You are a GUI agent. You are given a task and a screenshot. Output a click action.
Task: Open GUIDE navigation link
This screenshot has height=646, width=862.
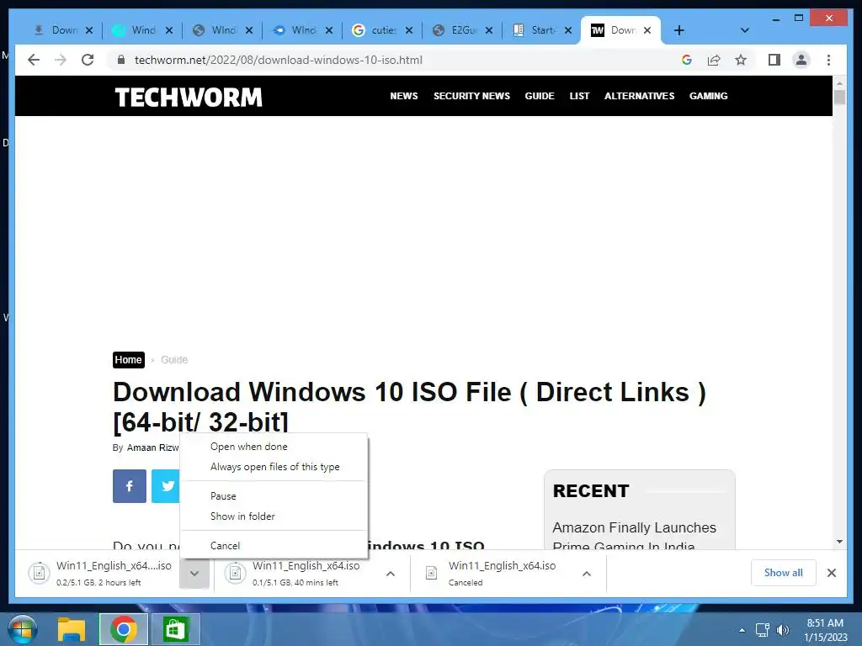click(540, 96)
